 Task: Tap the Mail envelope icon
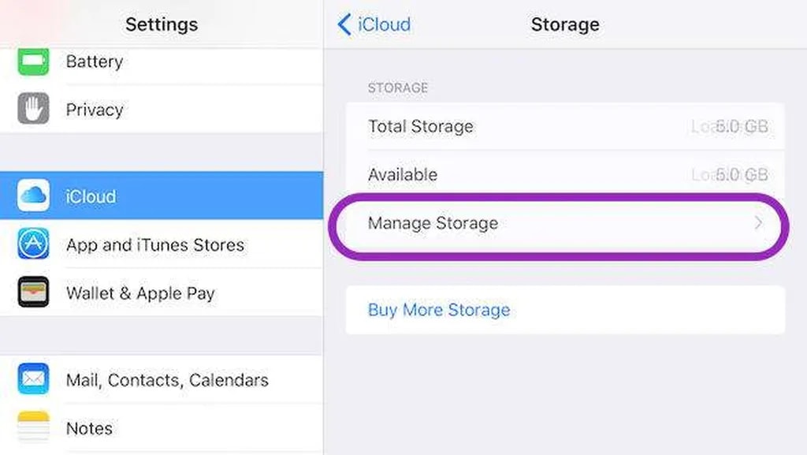[33, 379]
